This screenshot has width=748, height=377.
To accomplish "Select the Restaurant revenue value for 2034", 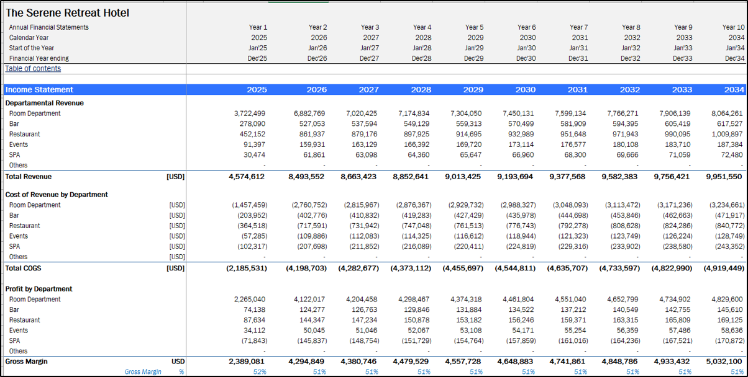I will 726,135.
